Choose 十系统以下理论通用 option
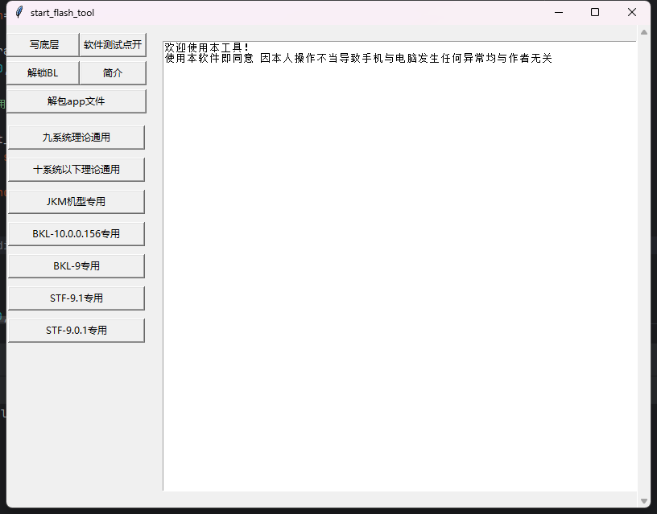 76,170
